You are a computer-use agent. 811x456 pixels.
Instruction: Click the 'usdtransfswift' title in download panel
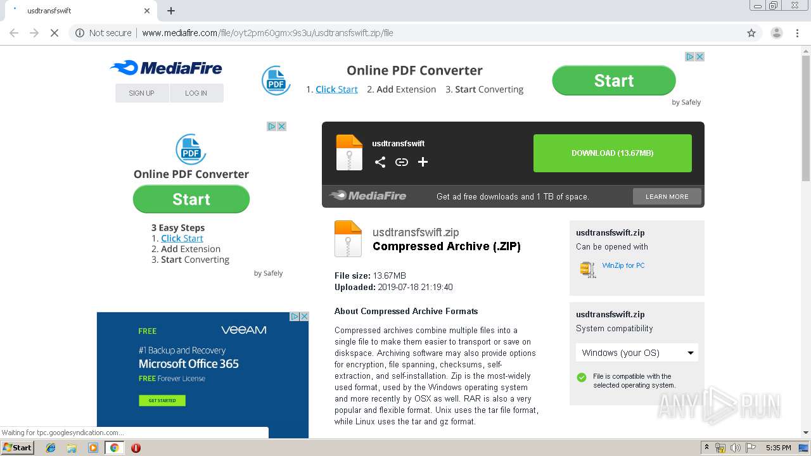tap(399, 143)
